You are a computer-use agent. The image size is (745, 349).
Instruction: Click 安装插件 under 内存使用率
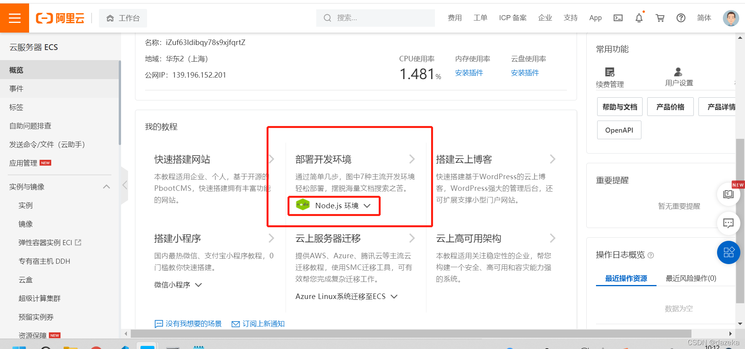click(x=469, y=73)
